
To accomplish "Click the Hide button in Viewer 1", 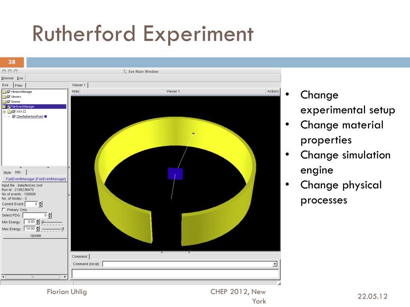I will (75, 92).
